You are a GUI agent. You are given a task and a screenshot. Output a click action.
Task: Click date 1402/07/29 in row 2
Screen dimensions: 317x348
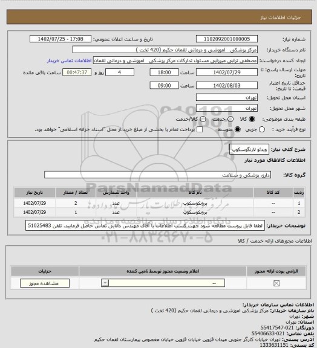(34, 213)
